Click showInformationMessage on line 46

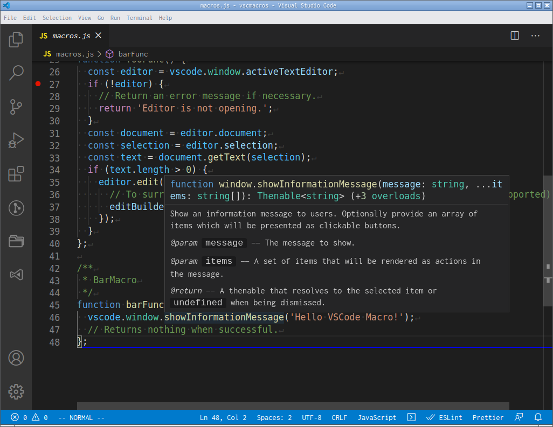point(224,317)
